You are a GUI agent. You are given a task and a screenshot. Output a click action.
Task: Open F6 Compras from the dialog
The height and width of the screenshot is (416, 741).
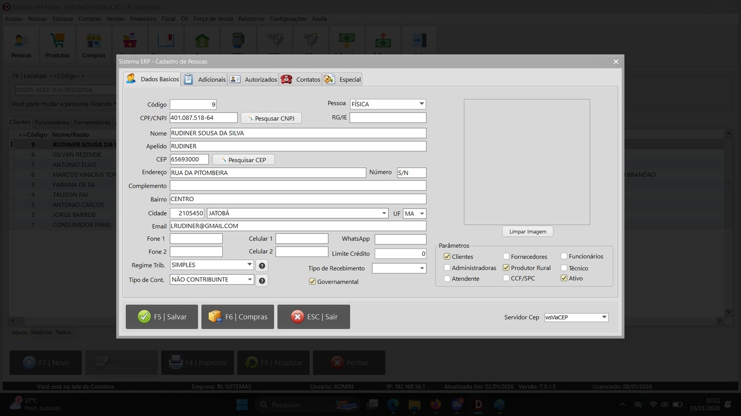(x=238, y=317)
